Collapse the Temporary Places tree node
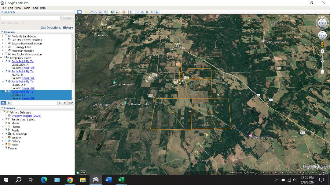 1,58
